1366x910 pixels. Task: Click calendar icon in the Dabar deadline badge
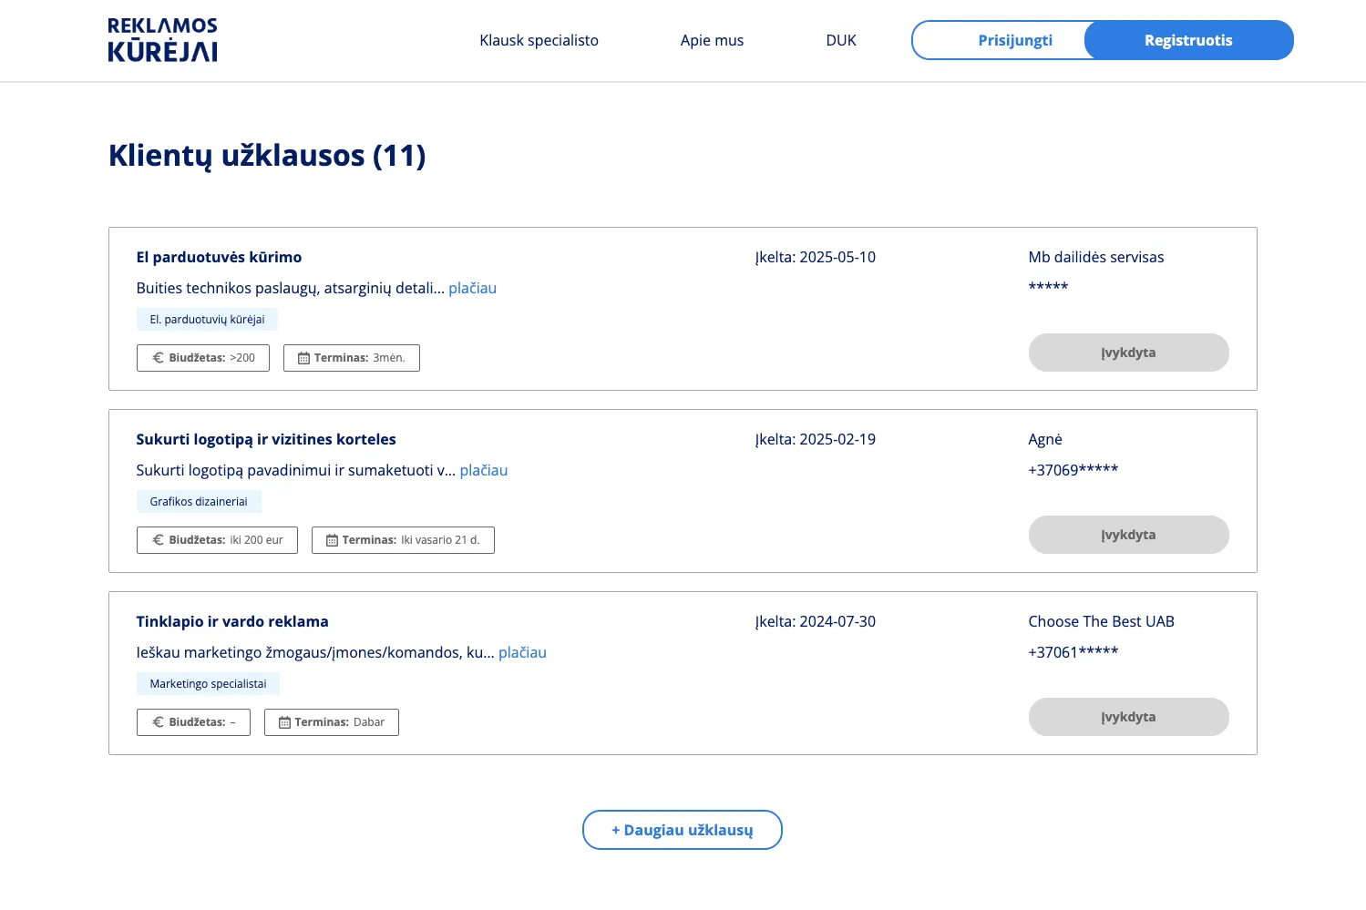click(x=284, y=722)
